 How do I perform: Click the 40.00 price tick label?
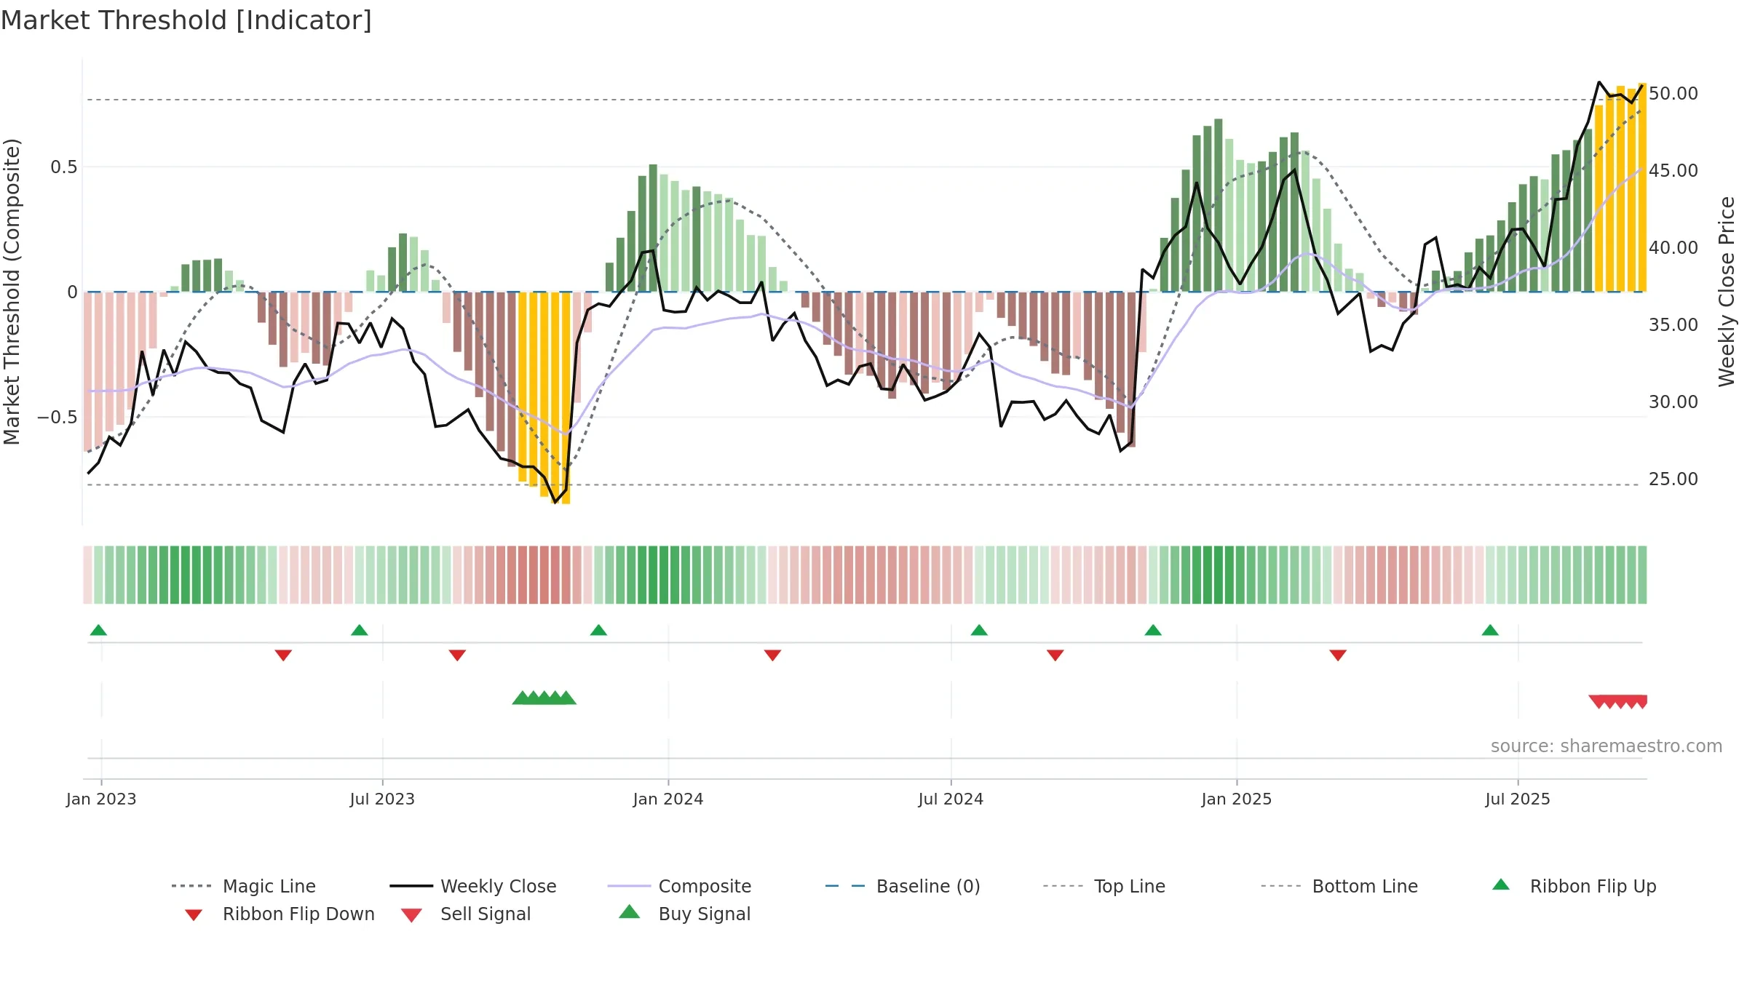pyautogui.click(x=1673, y=248)
